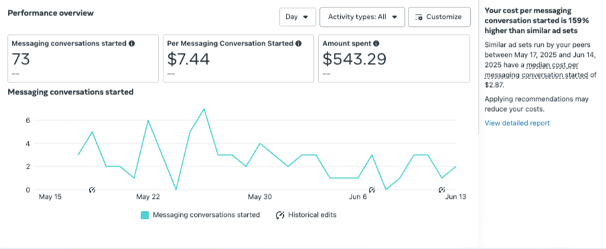Click the Applying recommendations may reduce costs text

click(x=536, y=104)
